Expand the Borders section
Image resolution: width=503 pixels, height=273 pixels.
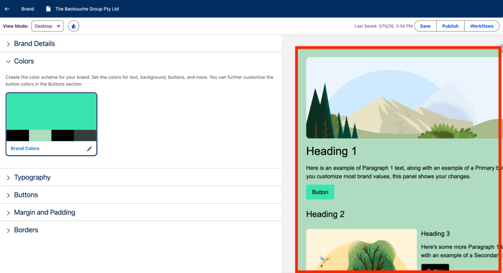(x=26, y=230)
